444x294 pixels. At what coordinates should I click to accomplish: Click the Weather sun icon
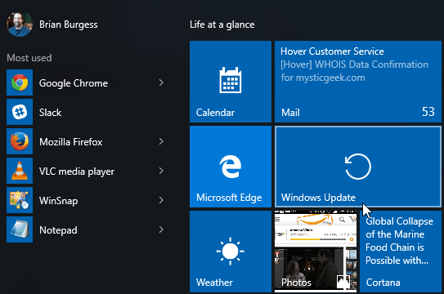click(x=231, y=251)
